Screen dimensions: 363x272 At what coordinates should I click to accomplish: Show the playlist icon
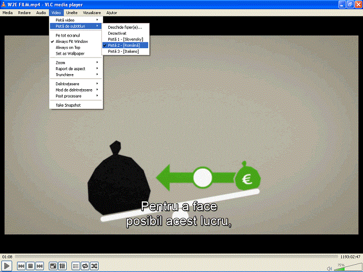(x=76, y=266)
